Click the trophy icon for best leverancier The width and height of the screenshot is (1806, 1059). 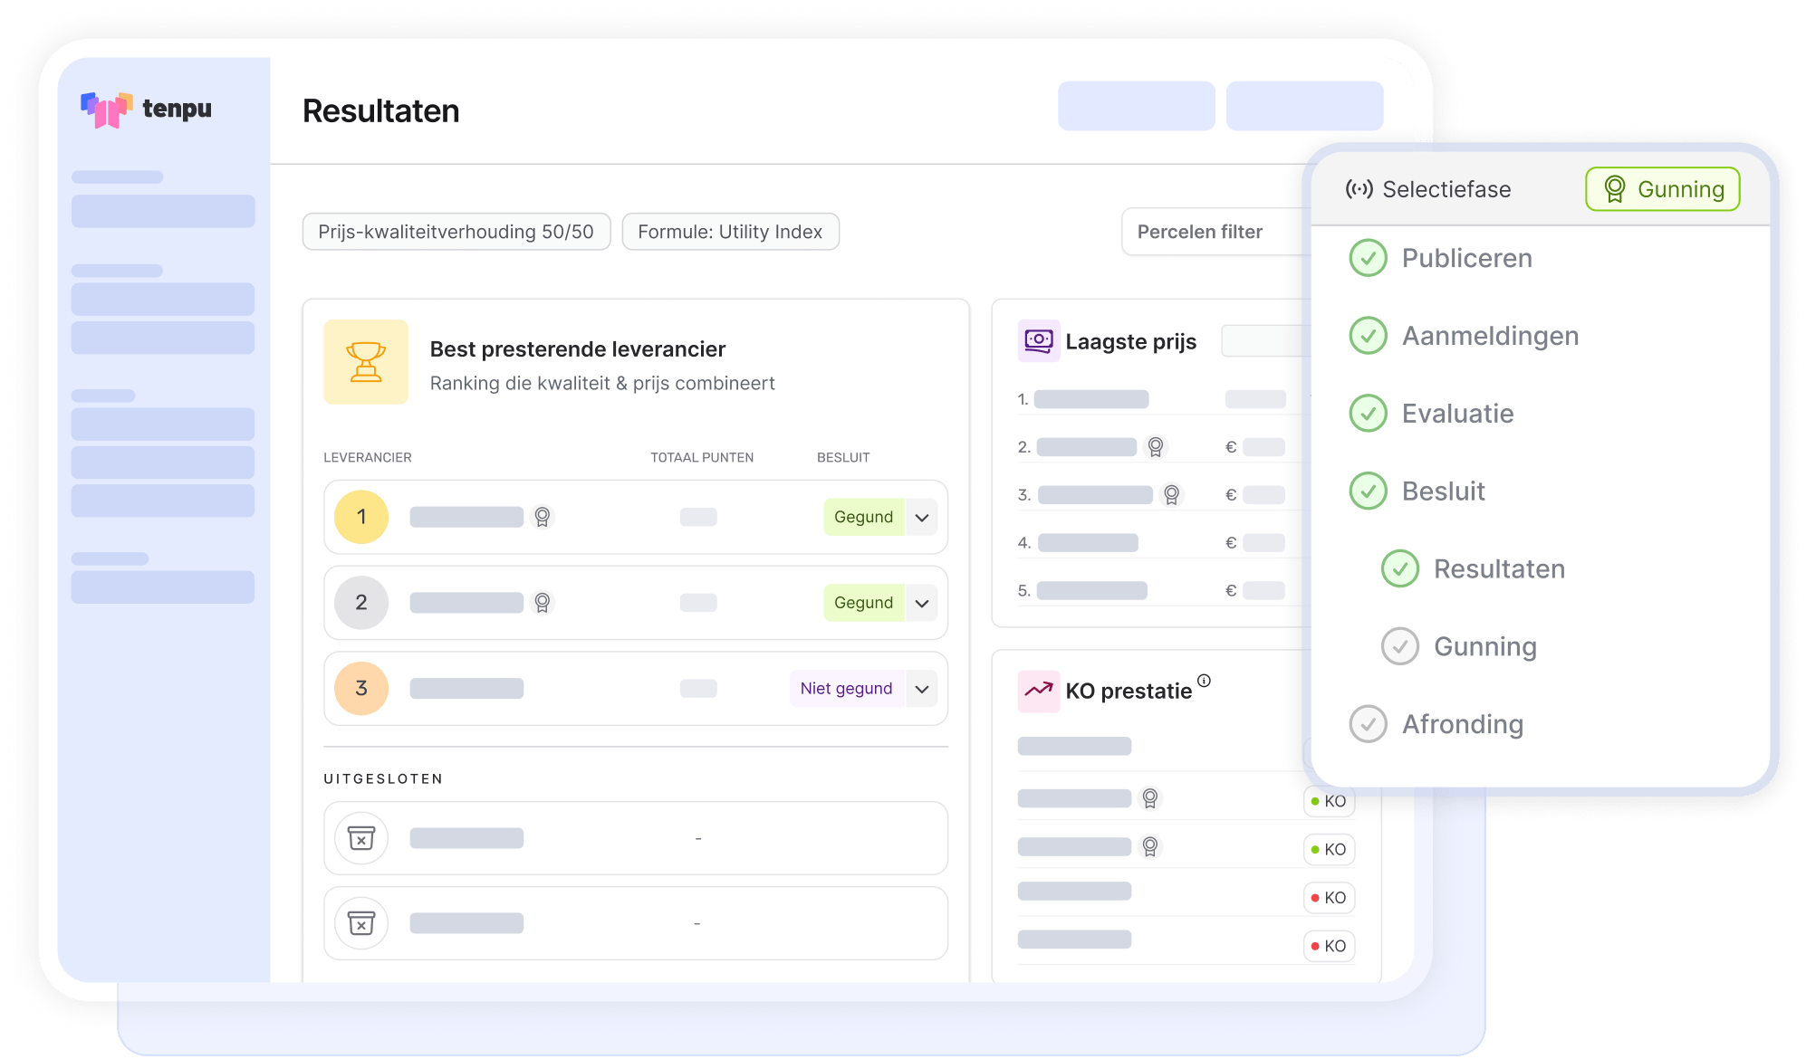(366, 362)
